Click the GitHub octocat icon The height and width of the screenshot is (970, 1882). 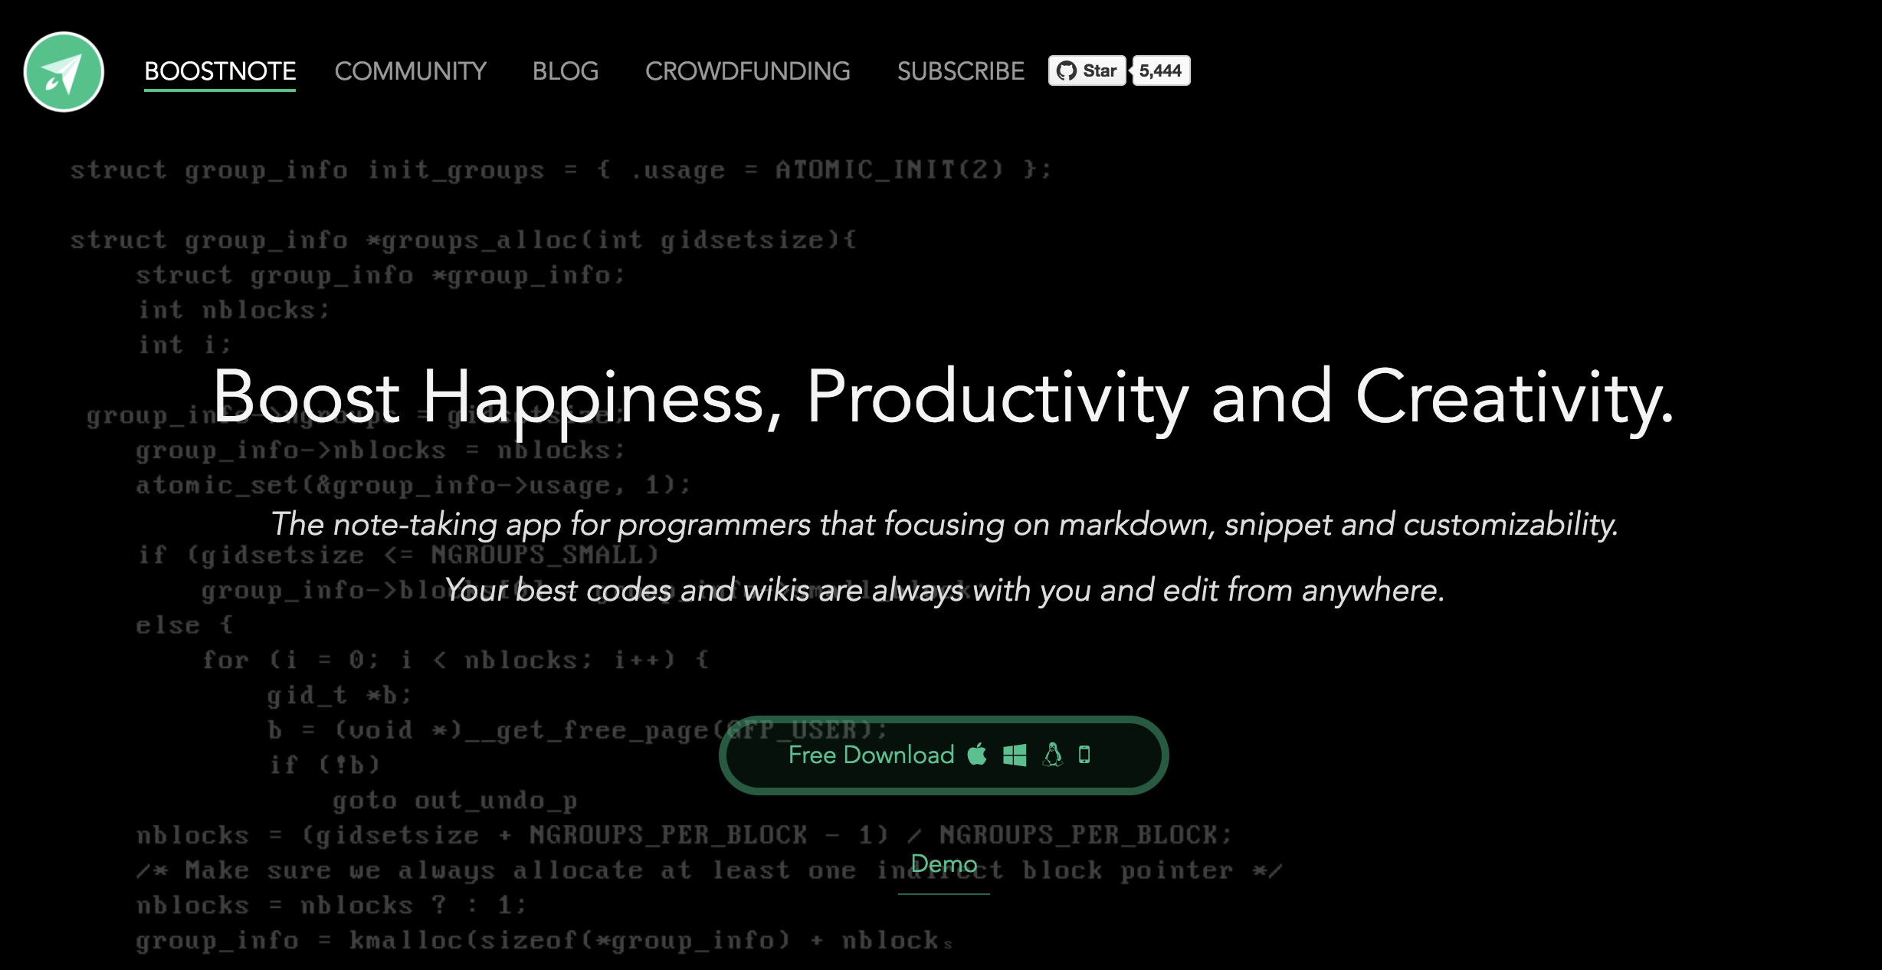coord(1066,71)
